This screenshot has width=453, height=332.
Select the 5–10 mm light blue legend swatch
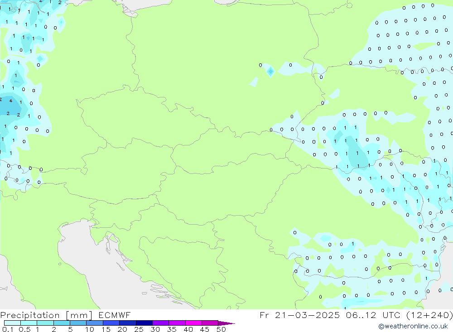[x=78, y=323]
